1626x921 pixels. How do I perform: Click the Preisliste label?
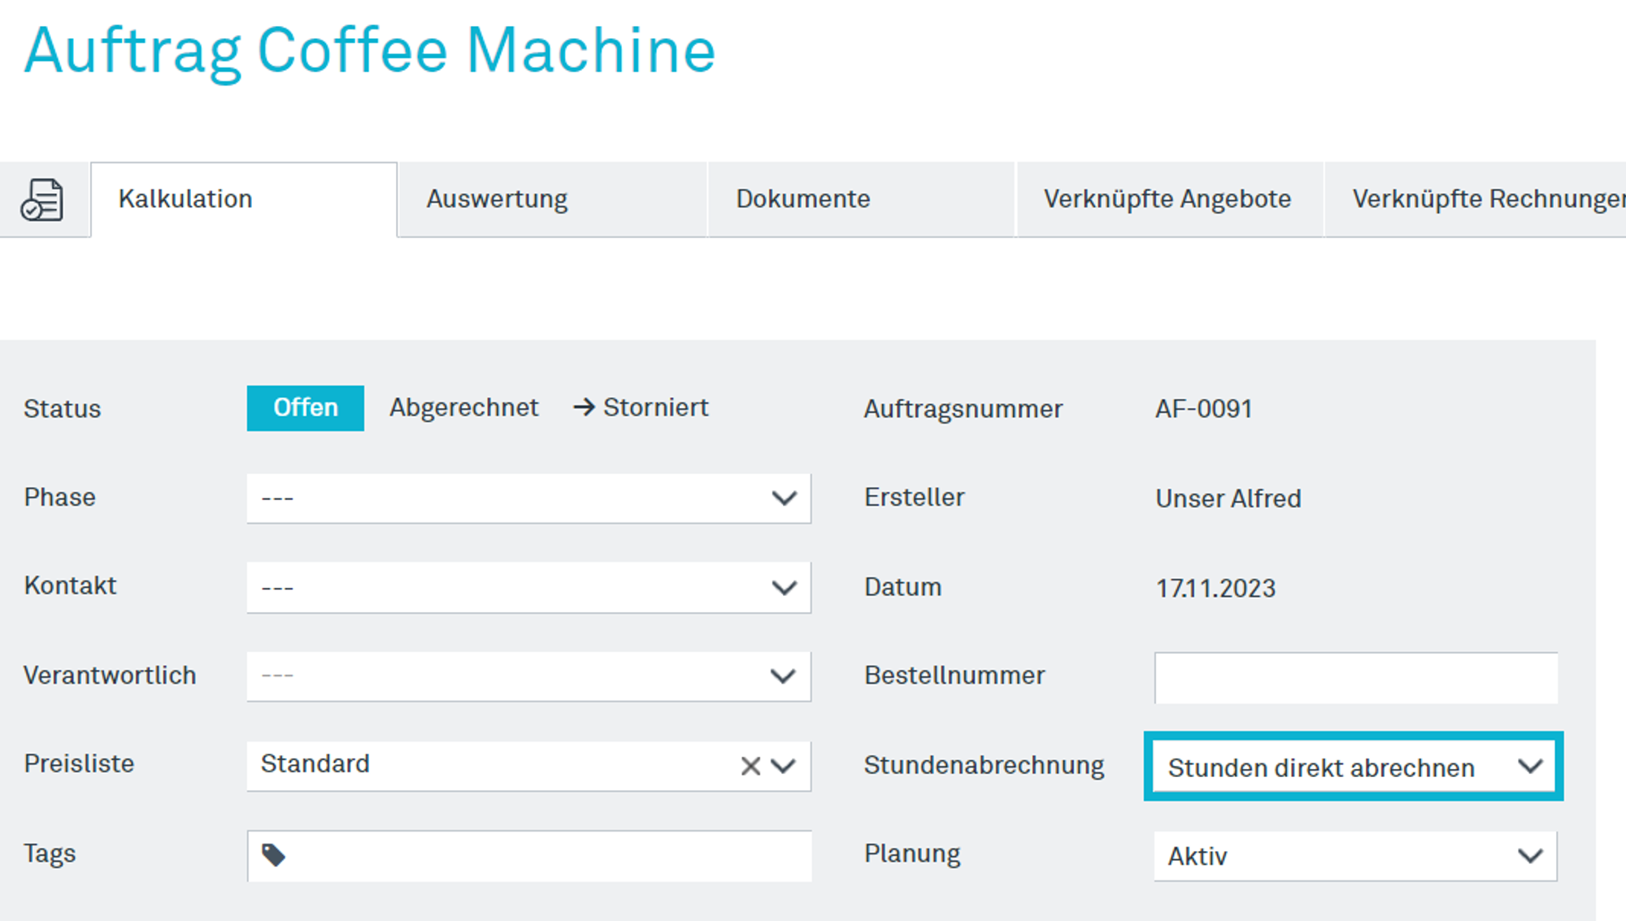(79, 764)
